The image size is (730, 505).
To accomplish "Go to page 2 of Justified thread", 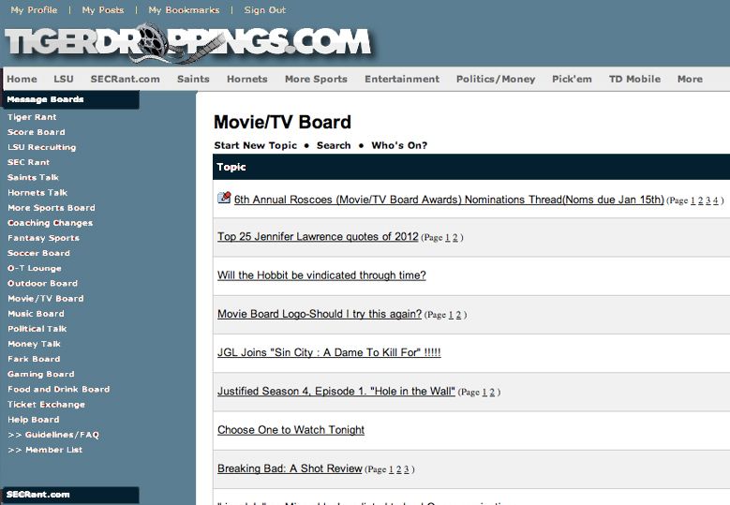I will point(492,392).
